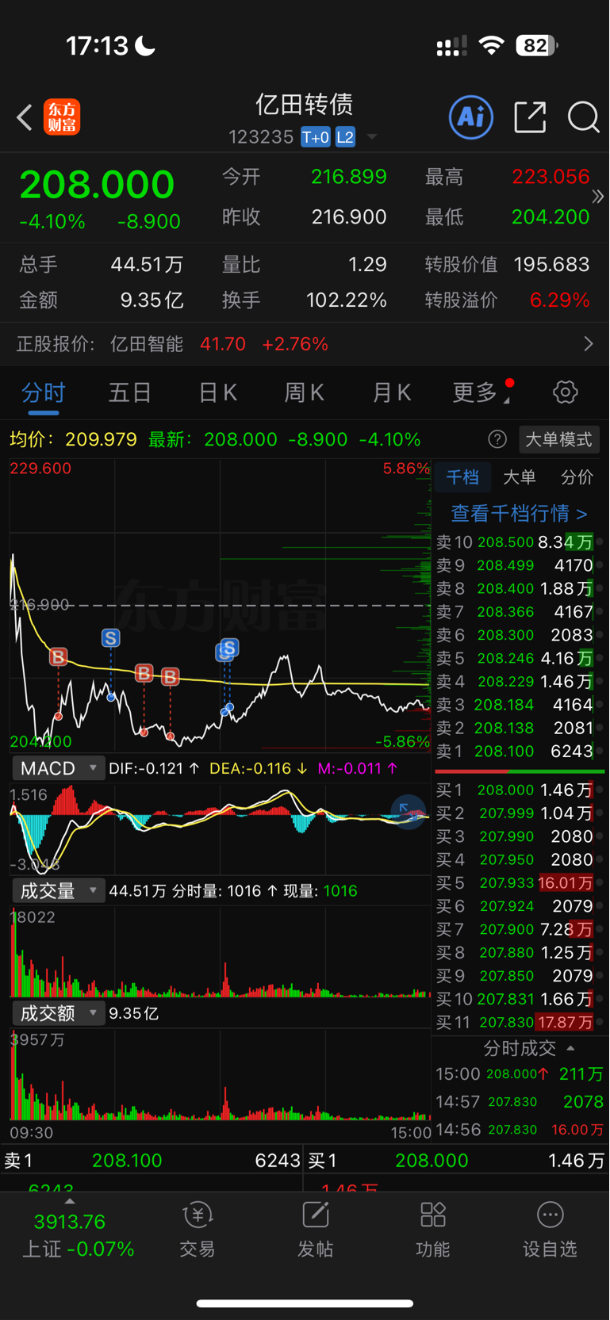Switch to the 日K tab

[217, 392]
